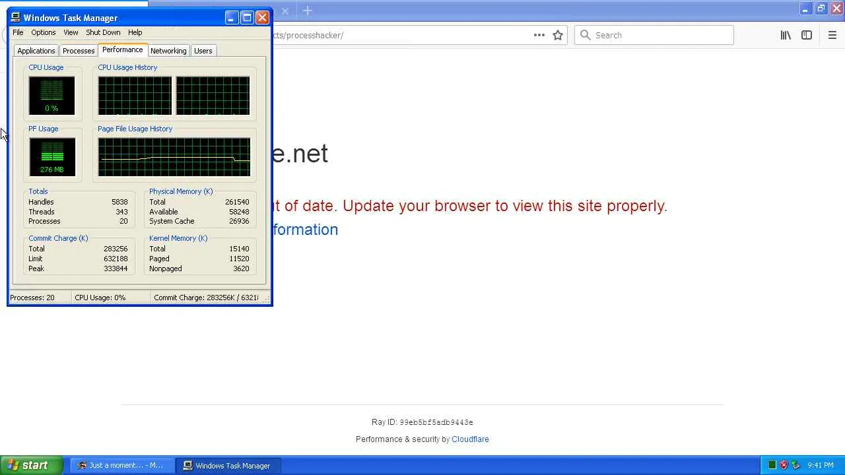The width and height of the screenshot is (845, 475).
Task: Click the CPU Usage meter gauge
Action: pos(51,96)
